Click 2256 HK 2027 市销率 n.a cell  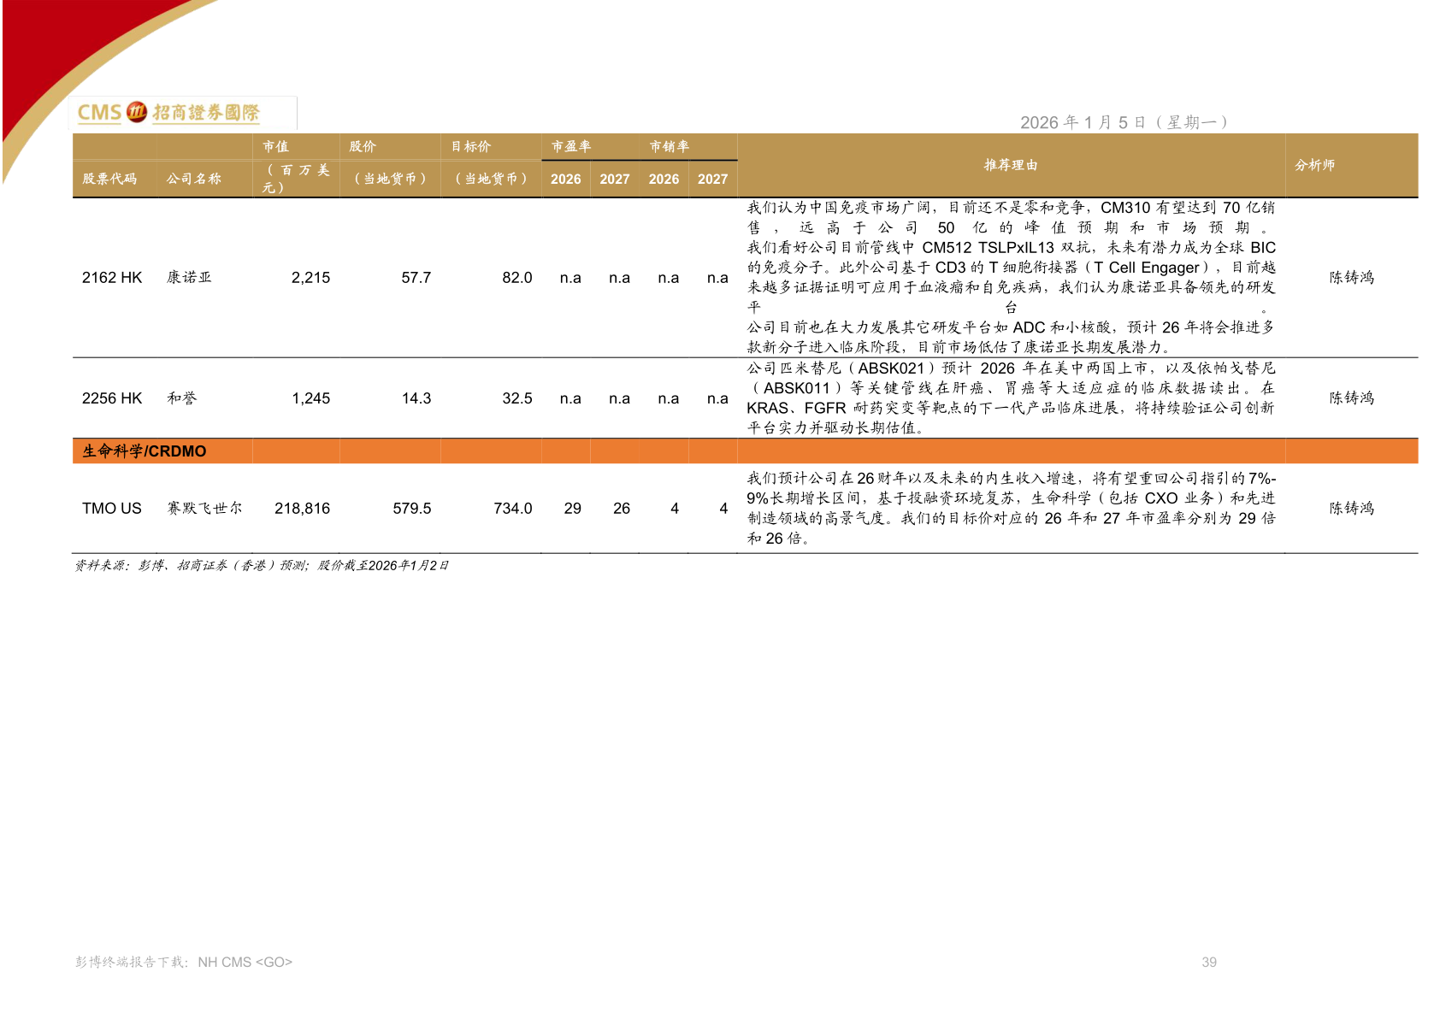click(717, 398)
